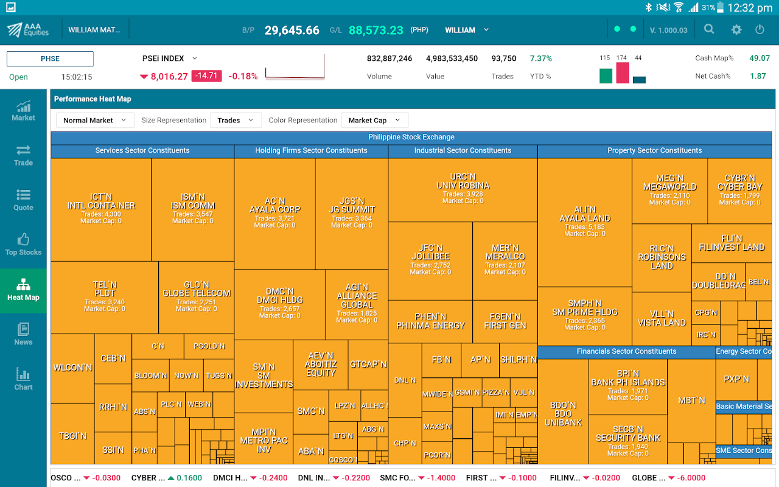Select the MEG`N MEGAWORLD tile

coord(669,191)
